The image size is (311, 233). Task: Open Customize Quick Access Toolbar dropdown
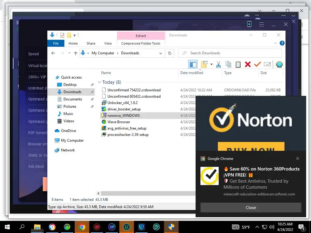point(75,35)
